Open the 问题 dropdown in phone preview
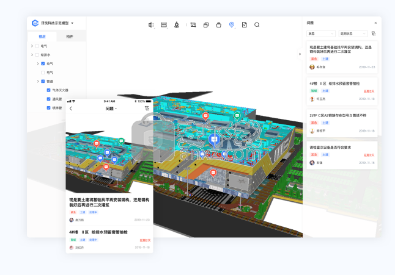Viewport: 395px width, 275px height. (x=111, y=109)
